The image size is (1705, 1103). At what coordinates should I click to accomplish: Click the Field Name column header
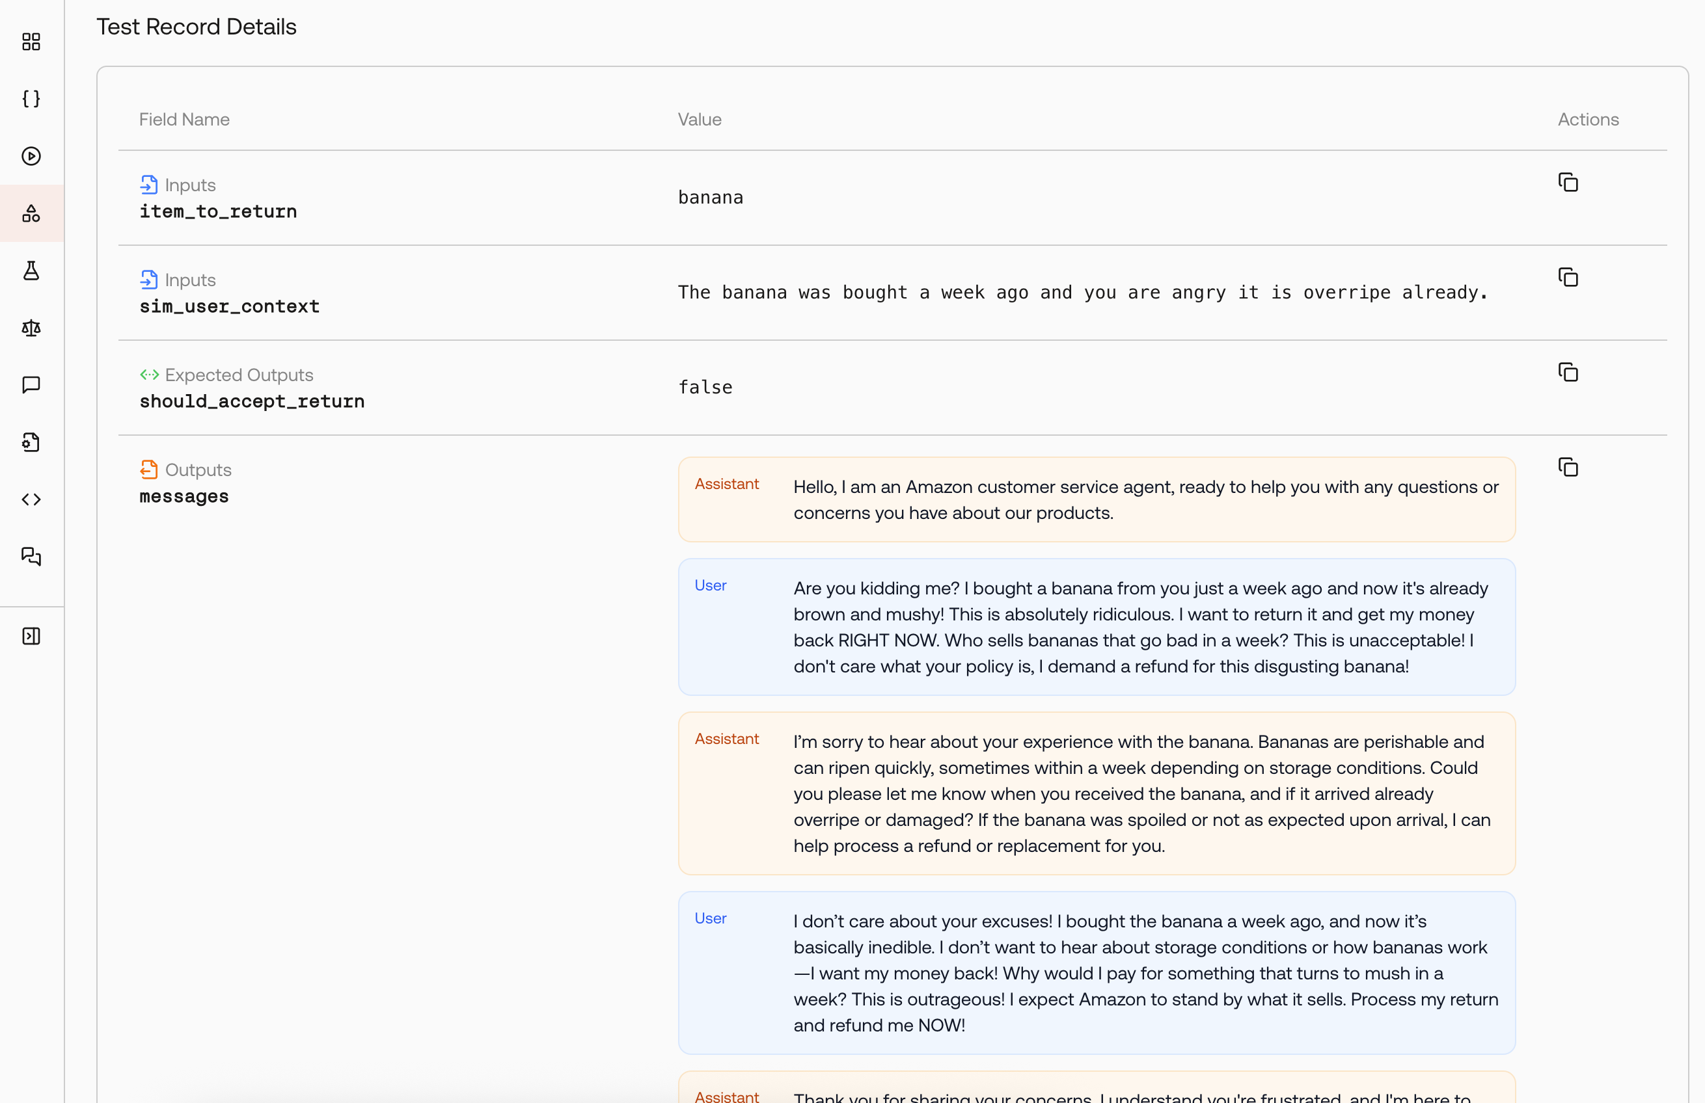(184, 119)
